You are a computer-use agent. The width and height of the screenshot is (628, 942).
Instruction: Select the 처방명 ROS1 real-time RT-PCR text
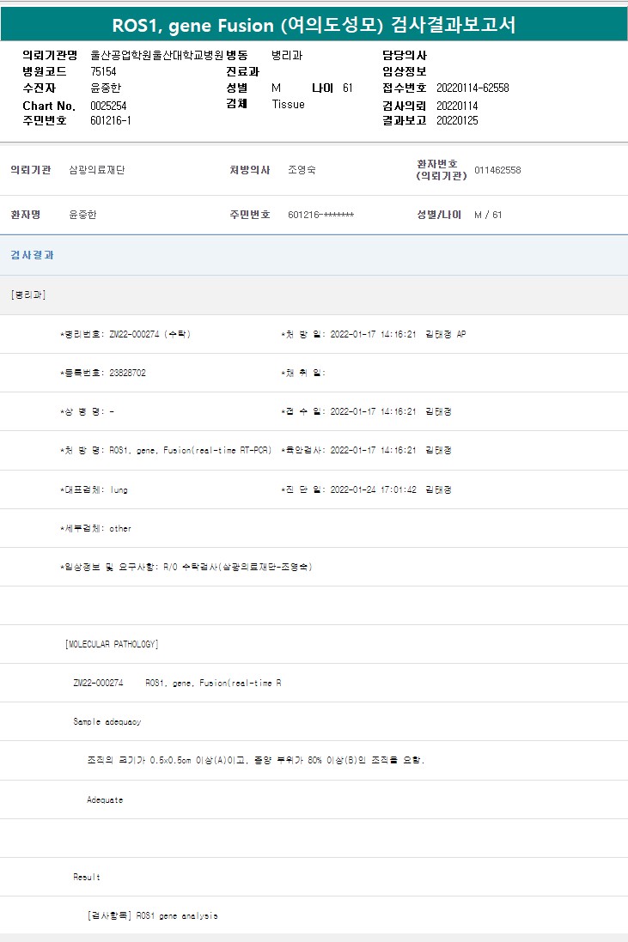pyautogui.click(x=190, y=451)
